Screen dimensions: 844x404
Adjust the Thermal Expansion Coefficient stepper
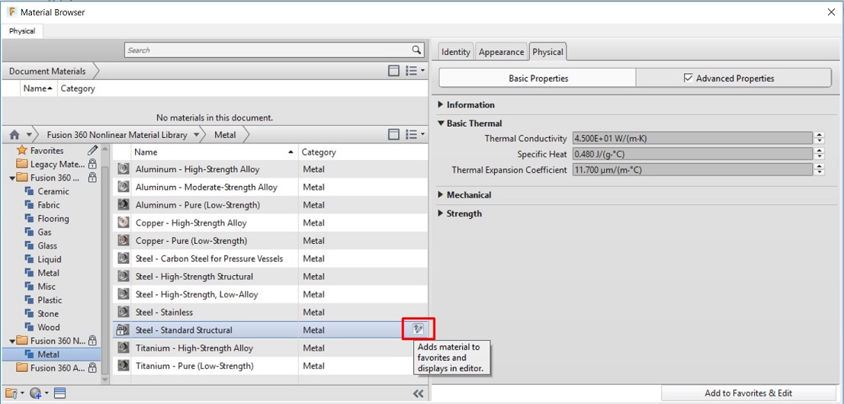pyautogui.click(x=820, y=170)
